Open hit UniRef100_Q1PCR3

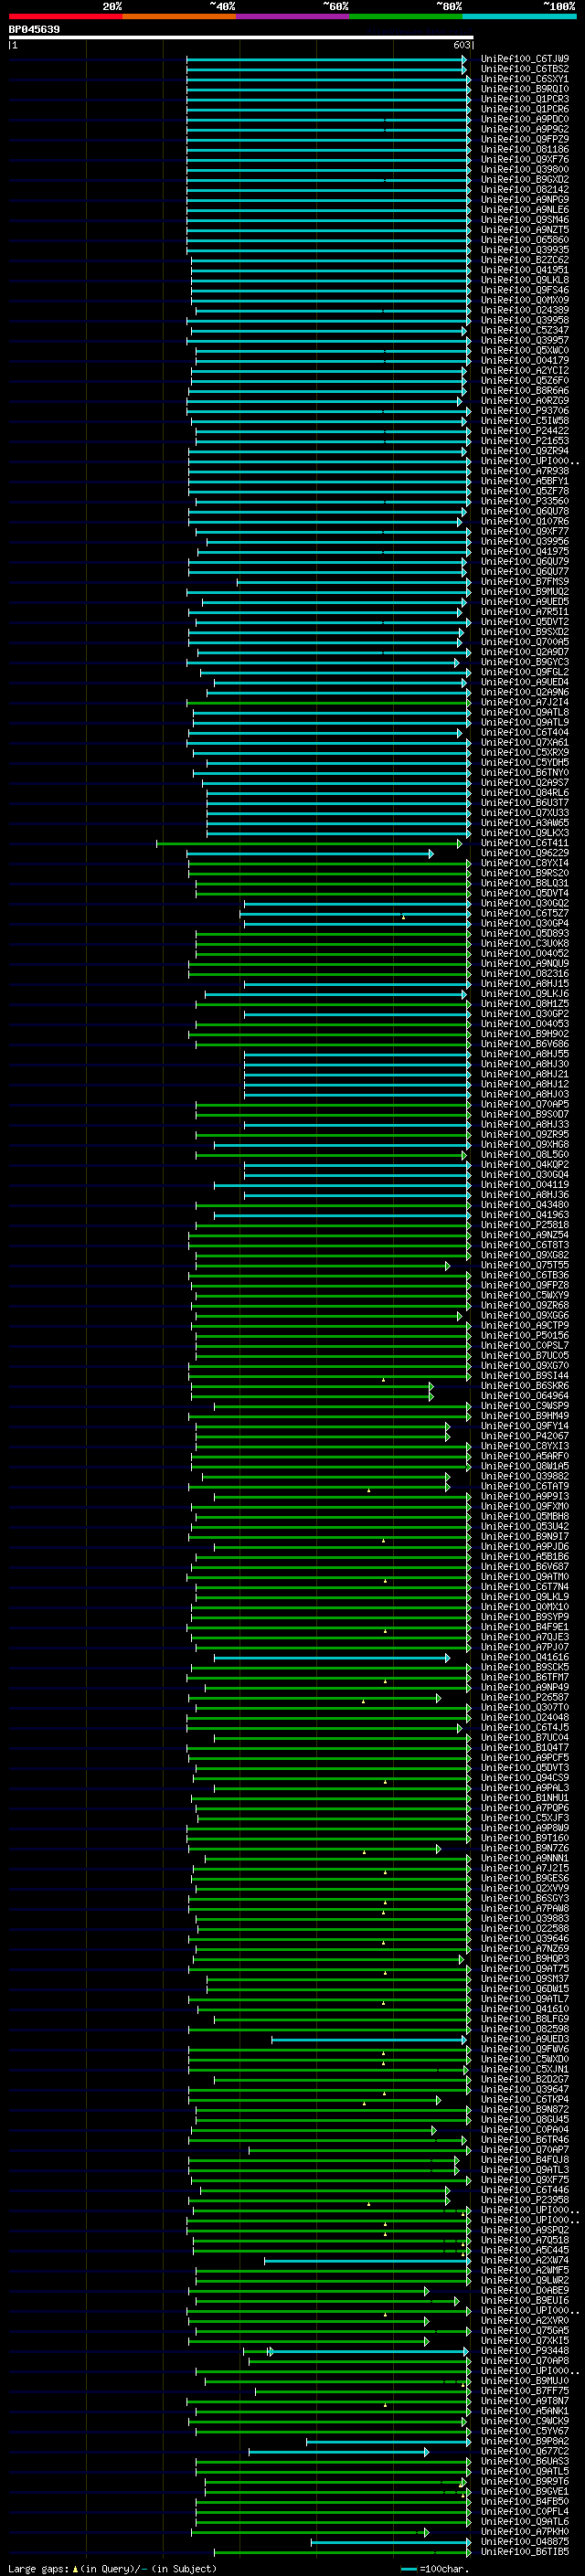525,100
